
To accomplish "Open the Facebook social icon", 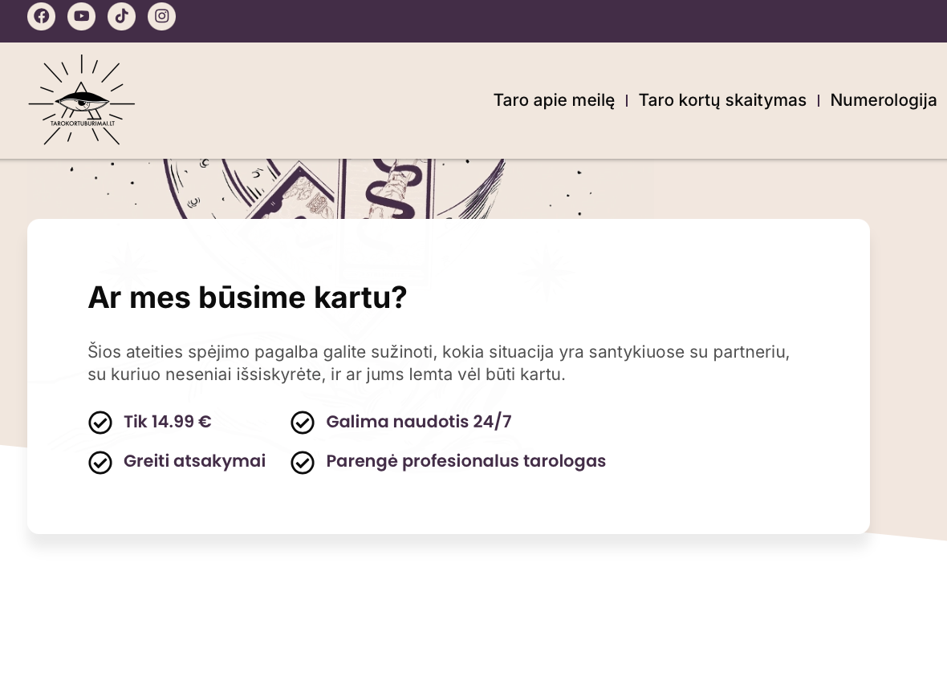I will pos(41,16).
